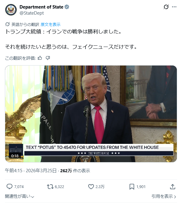Open the Department of State profile avatar
Screen dimensions: 182x203
(11, 10)
